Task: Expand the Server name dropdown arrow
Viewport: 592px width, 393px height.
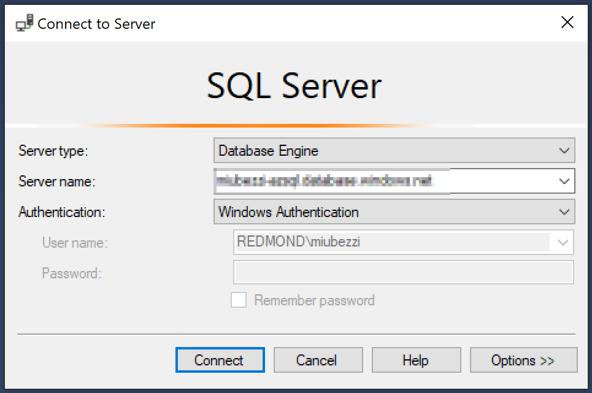Action: click(564, 181)
